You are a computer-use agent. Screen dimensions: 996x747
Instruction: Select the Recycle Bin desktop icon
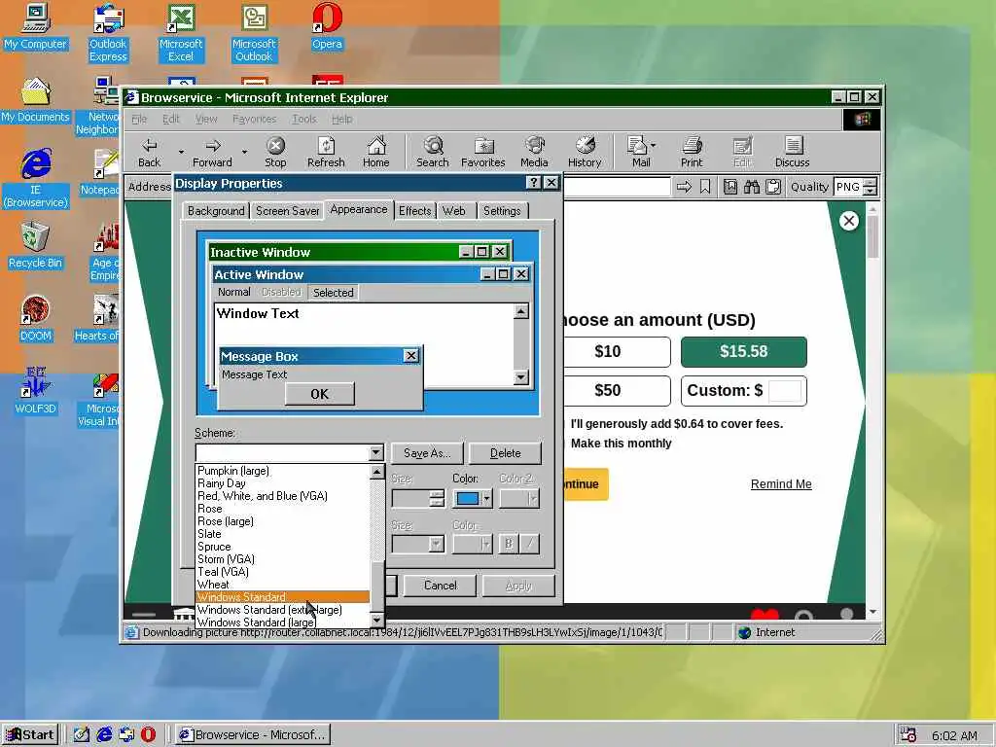click(36, 246)
